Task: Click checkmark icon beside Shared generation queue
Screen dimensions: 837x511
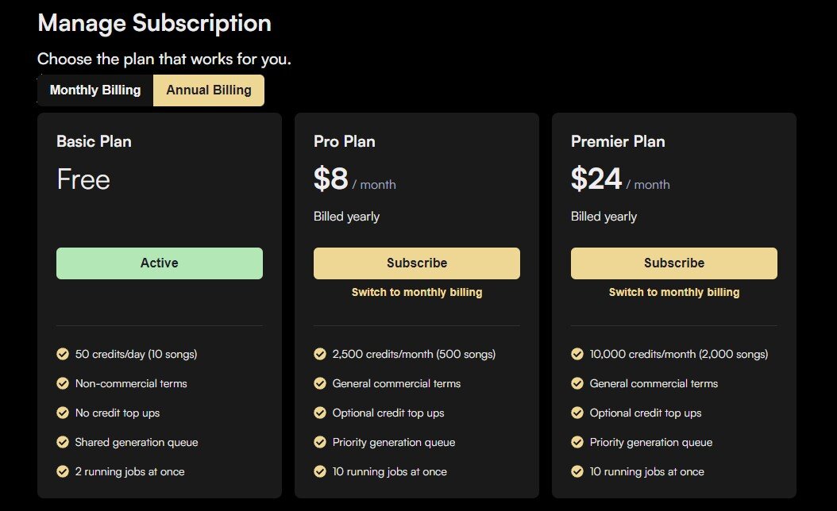Action: pyautogui.click(x=63, y=442)
